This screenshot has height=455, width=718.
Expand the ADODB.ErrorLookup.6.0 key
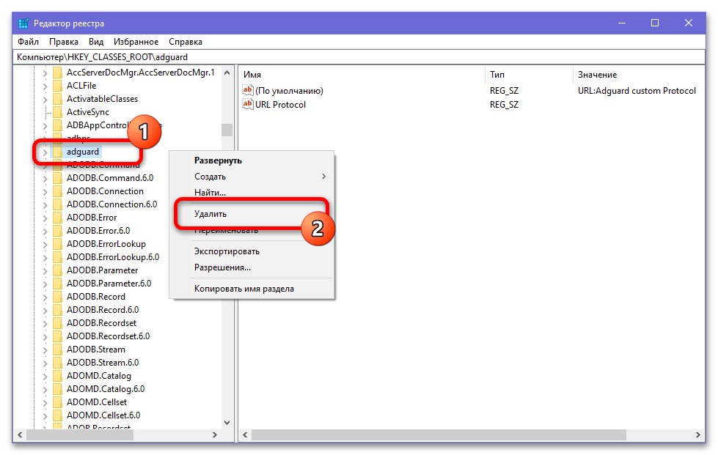click(x=45, y=257)
